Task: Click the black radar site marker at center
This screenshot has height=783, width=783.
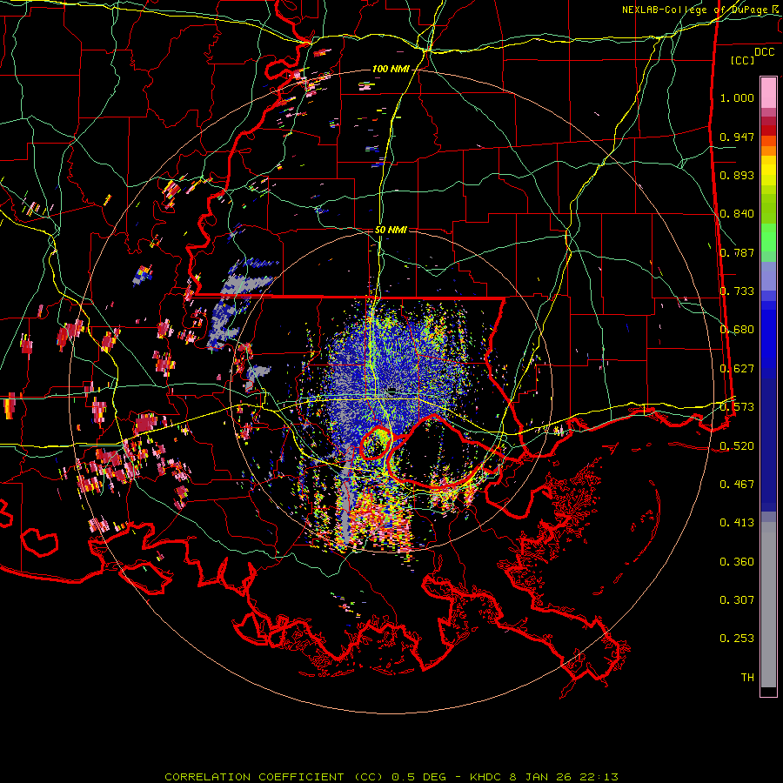Action: coord(392,390)
